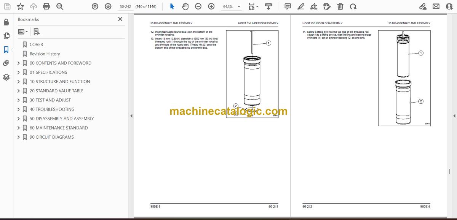This screenshot has width=457, height=220.
Task: Close the Bookmarks panel
Action: (x=120, y=19)
